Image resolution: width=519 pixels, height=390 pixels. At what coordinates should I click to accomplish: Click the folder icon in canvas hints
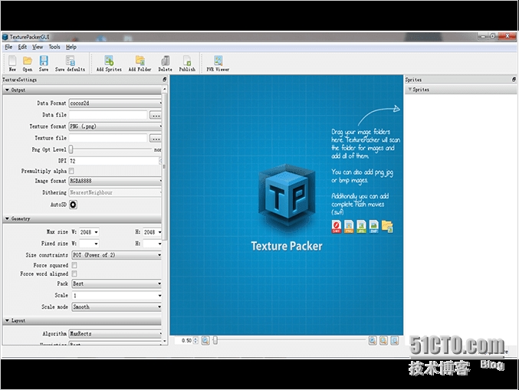pos(387,227)
